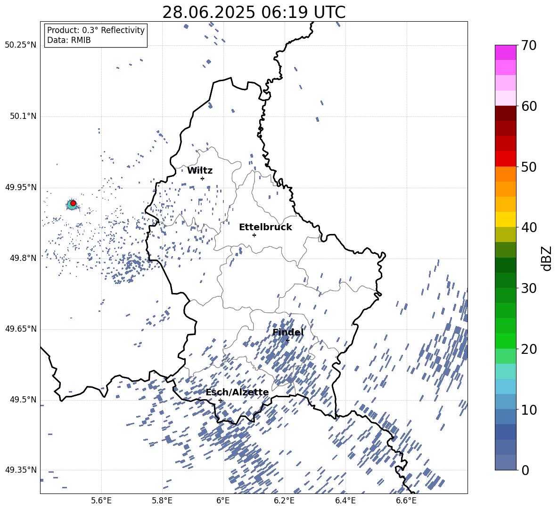Click the yellow 40 dBZ colorbar segment
558x510 pixels.
click(x=506, y=219)
